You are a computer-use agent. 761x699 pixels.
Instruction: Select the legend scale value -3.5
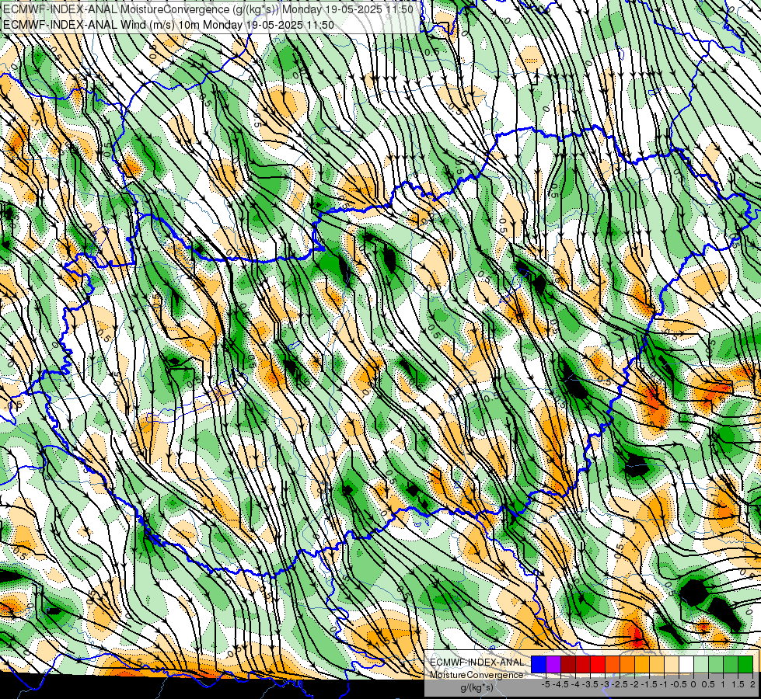[590, 684]
